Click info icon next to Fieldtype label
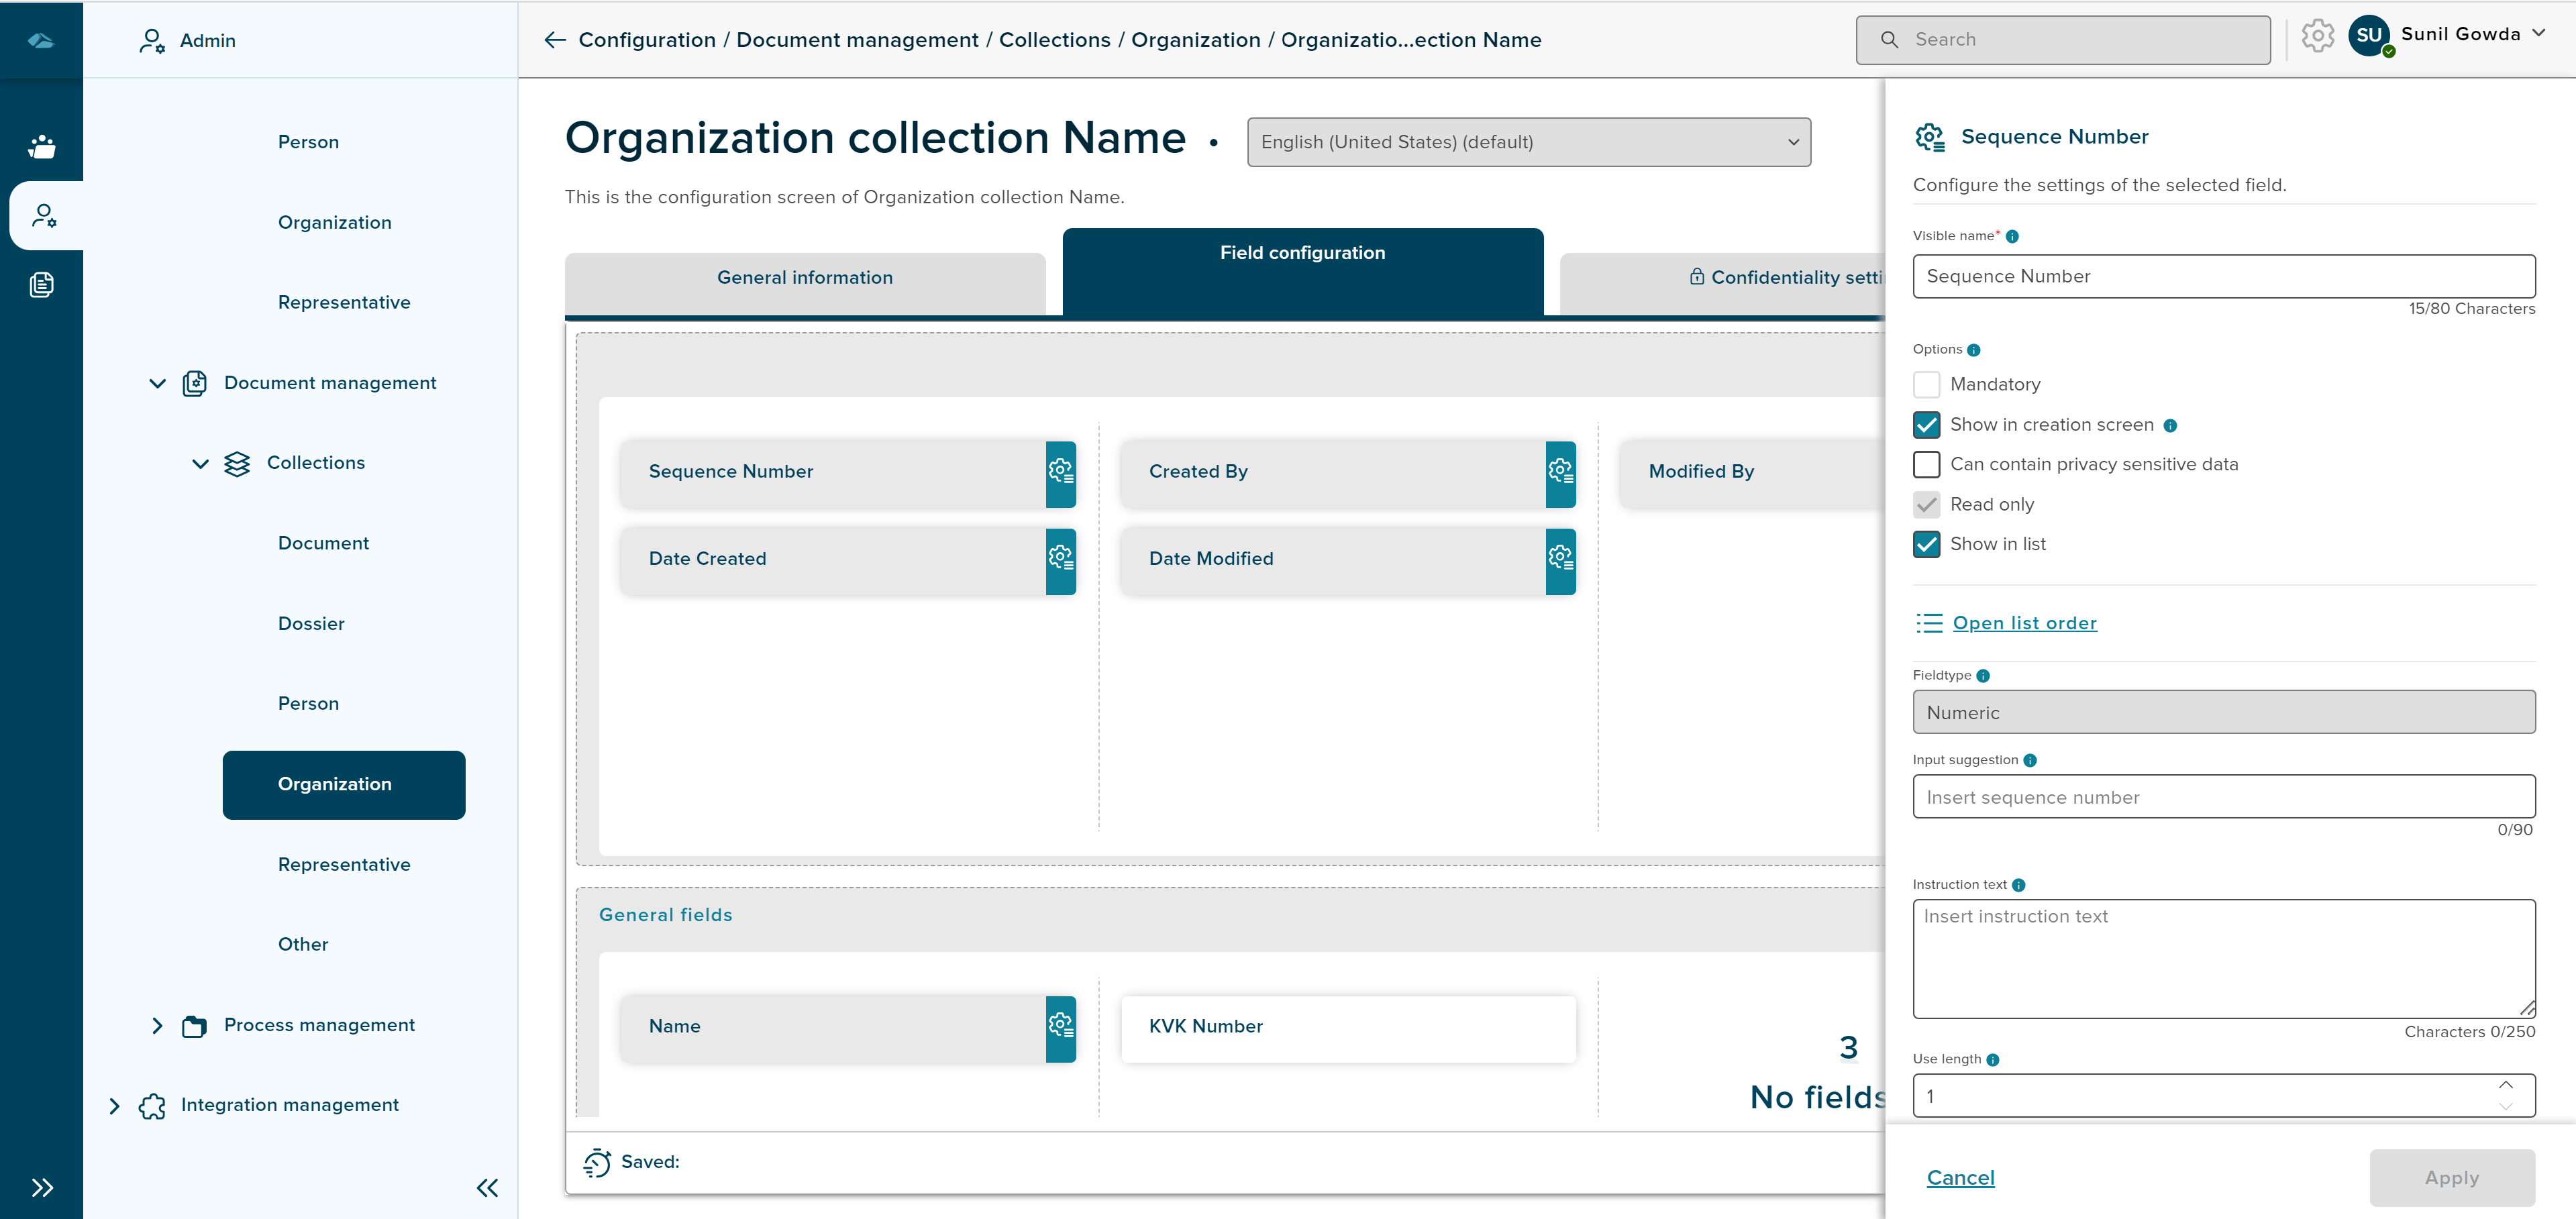 pos(1983,676)
